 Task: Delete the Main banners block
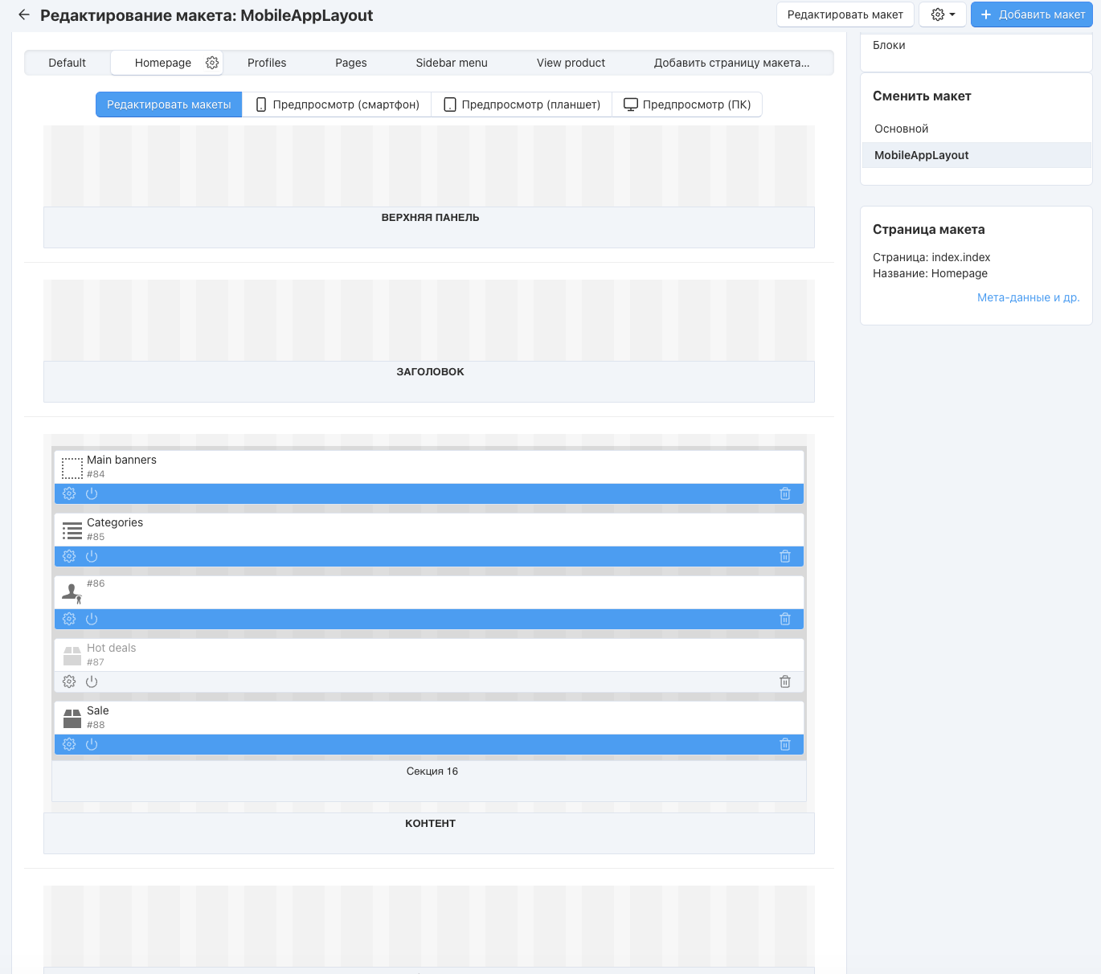pos(785,493)
